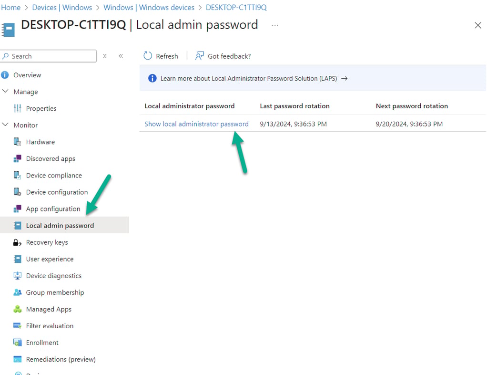Go to Home breadcrumb
The width and height of the screenshot is (487, 375).
click(x=10, y=8)
